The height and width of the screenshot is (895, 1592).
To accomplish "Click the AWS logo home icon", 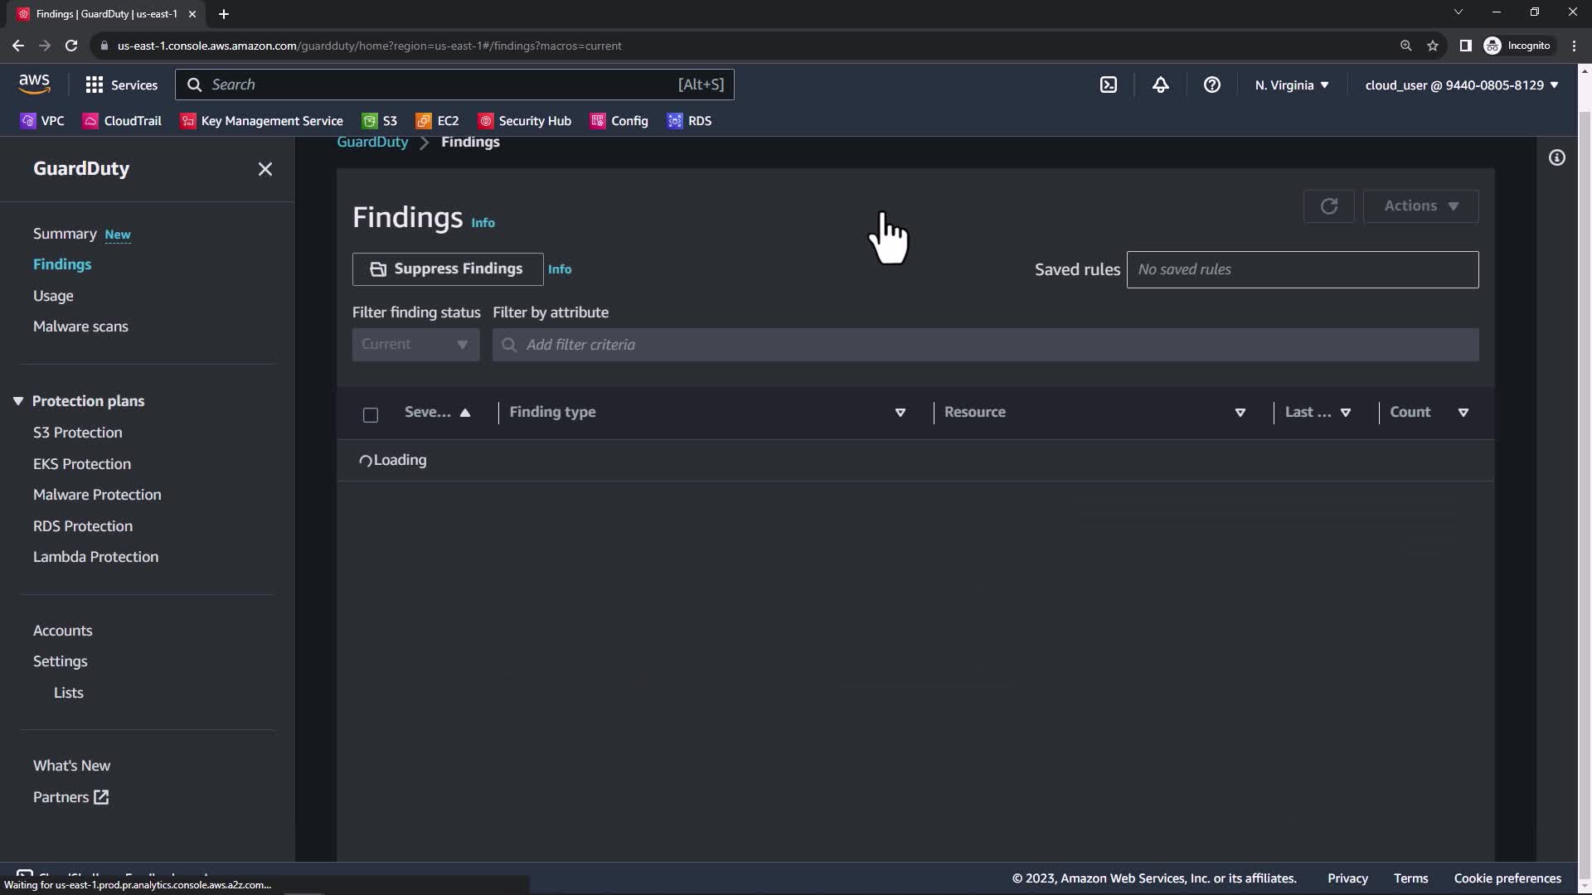I will point(34,83).
